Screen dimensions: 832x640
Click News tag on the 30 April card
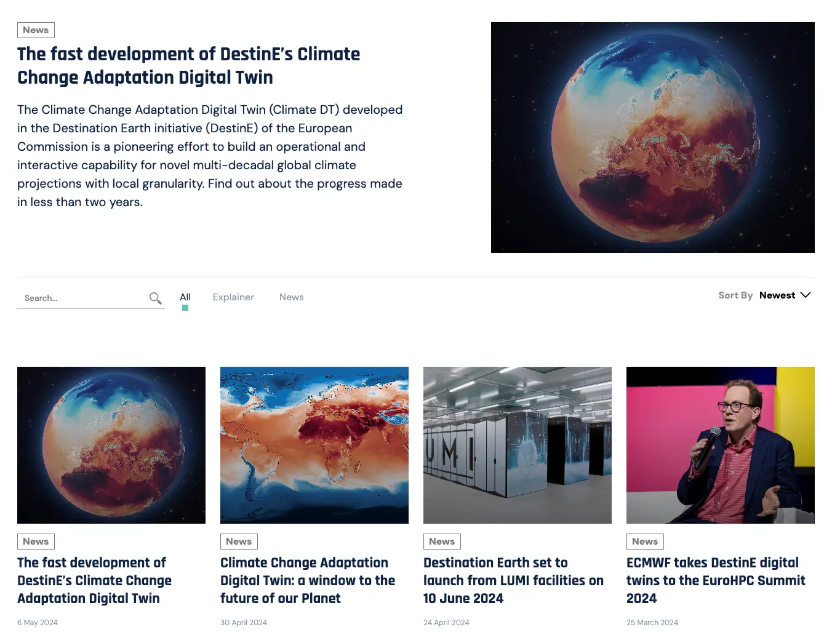coord(239,542)
